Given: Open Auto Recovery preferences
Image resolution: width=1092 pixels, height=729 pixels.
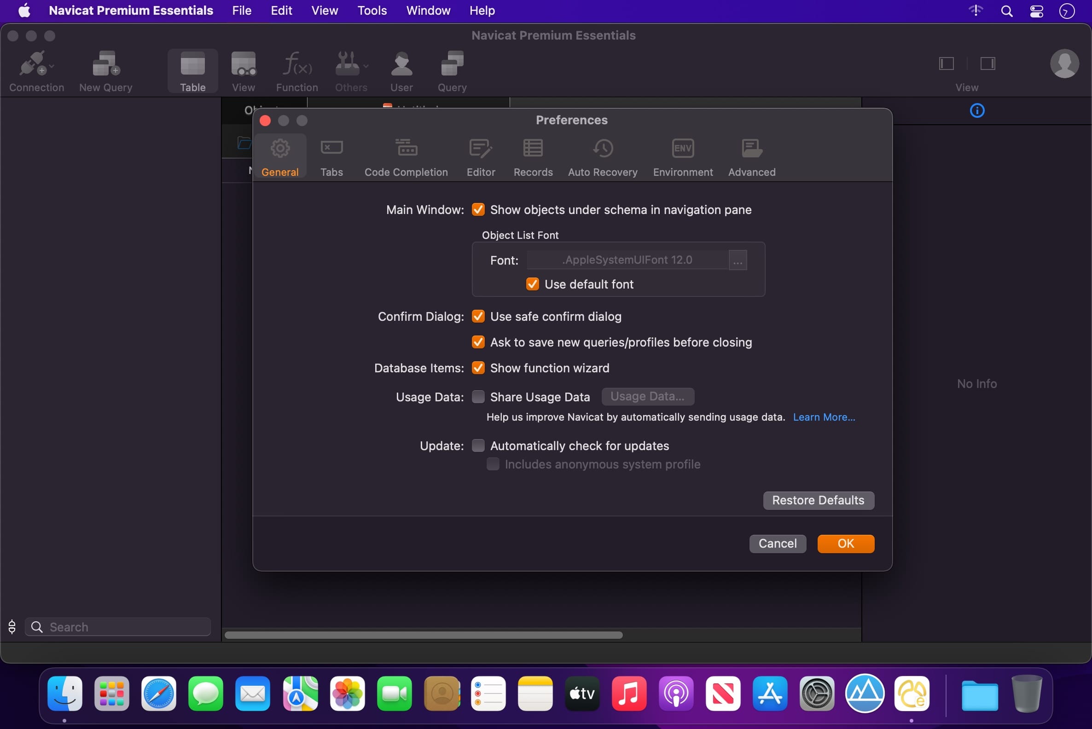Looking at the screenshot, I should 603,157.
